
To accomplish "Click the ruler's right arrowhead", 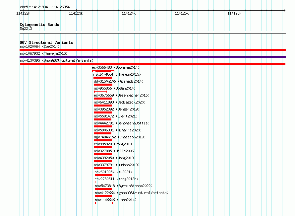I will pyautogui.click(x=284, y=10).
